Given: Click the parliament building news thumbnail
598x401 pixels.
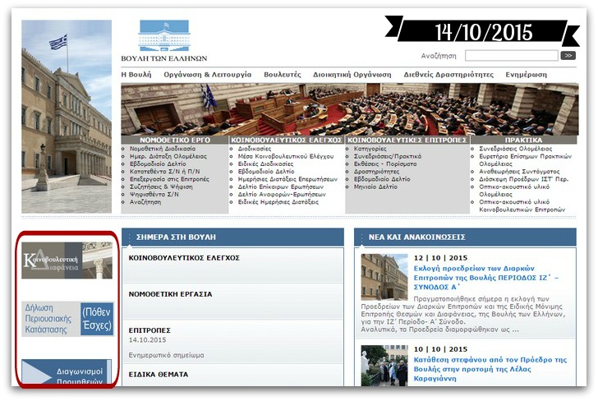Looking at the screenshot, I should [x=384, y=277].
